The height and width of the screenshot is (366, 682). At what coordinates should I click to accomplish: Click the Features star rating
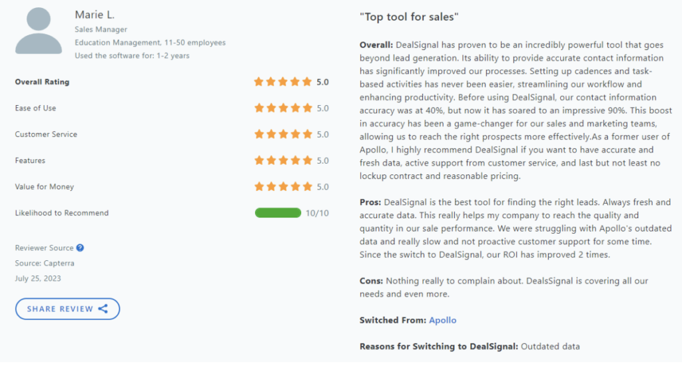pos(283,160)
